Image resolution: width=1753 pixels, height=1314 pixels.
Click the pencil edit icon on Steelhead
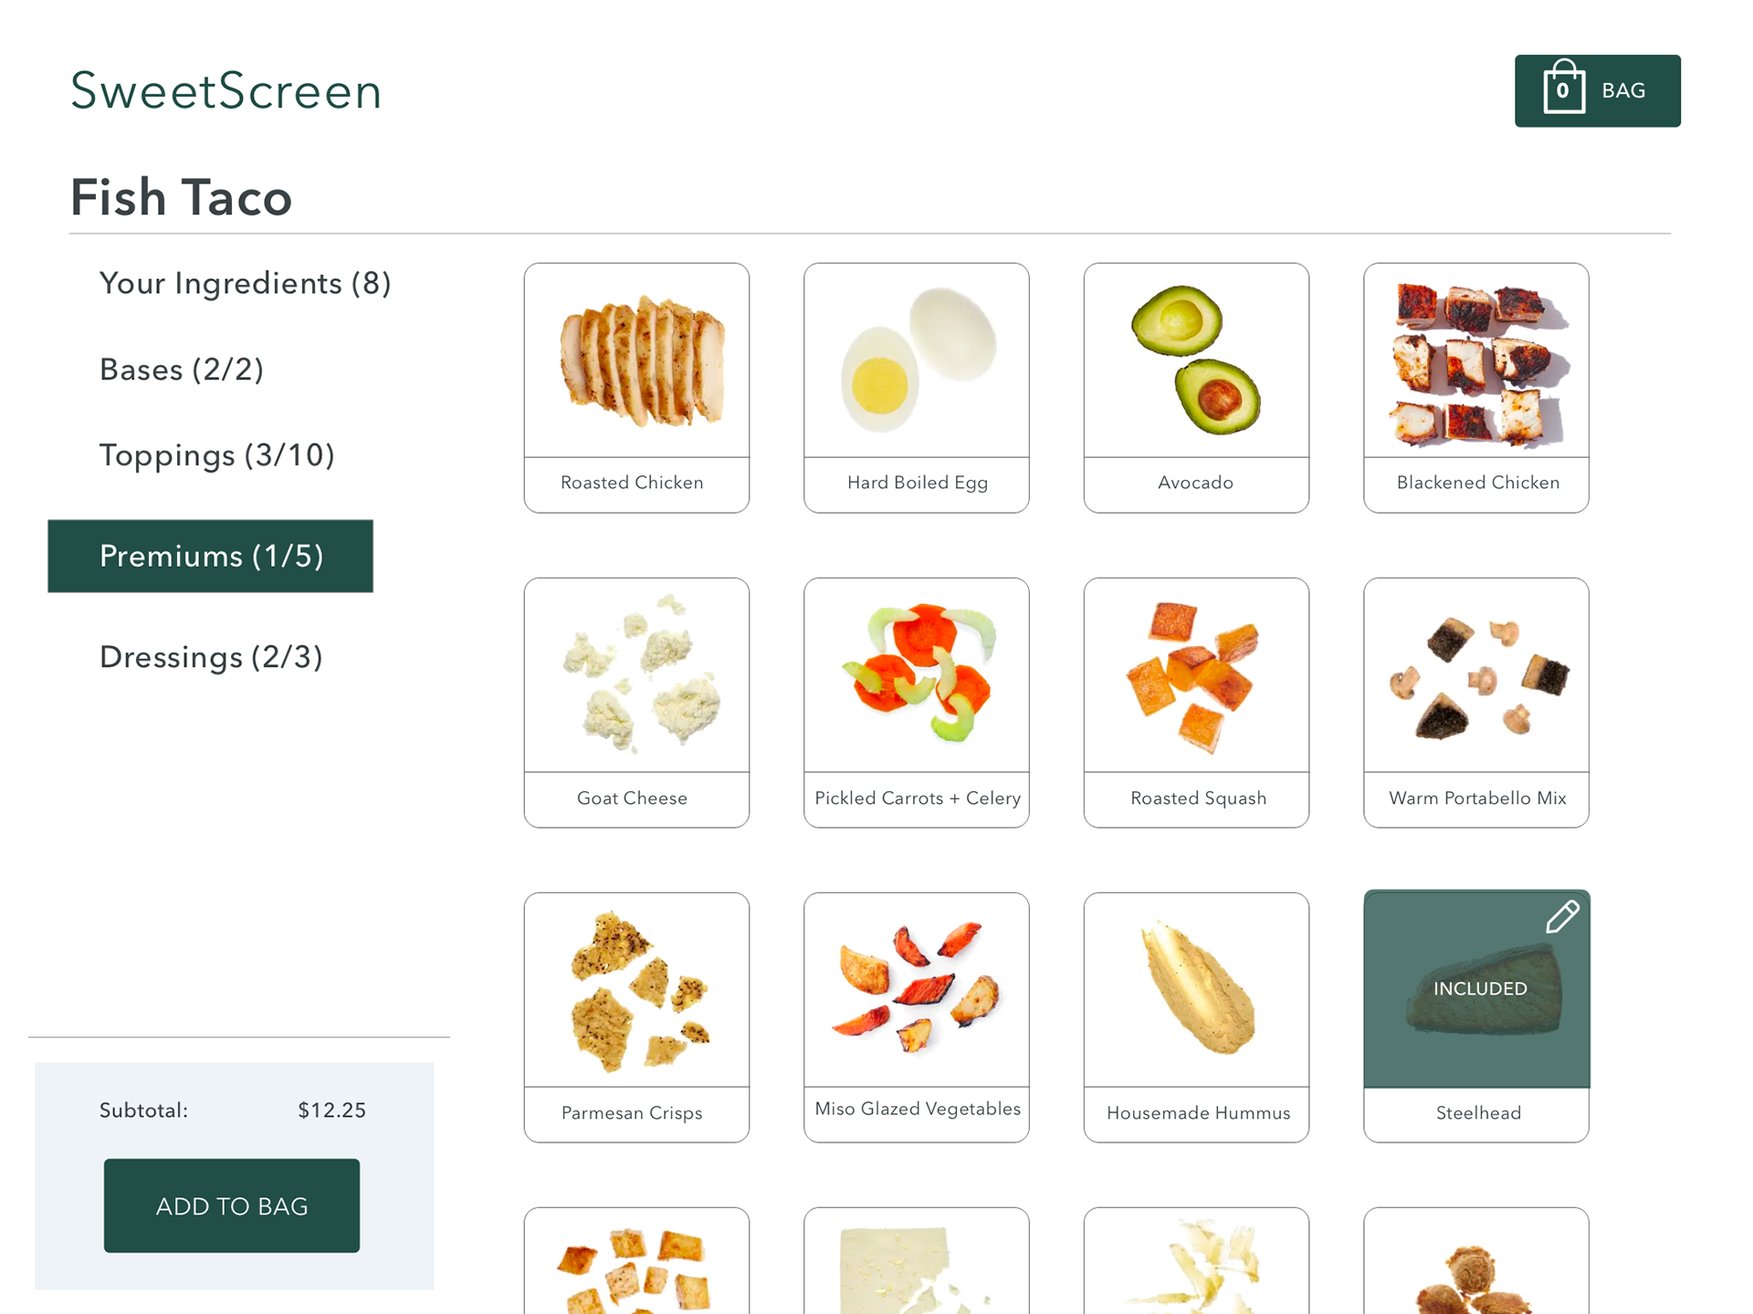(x=1562, y=916)
